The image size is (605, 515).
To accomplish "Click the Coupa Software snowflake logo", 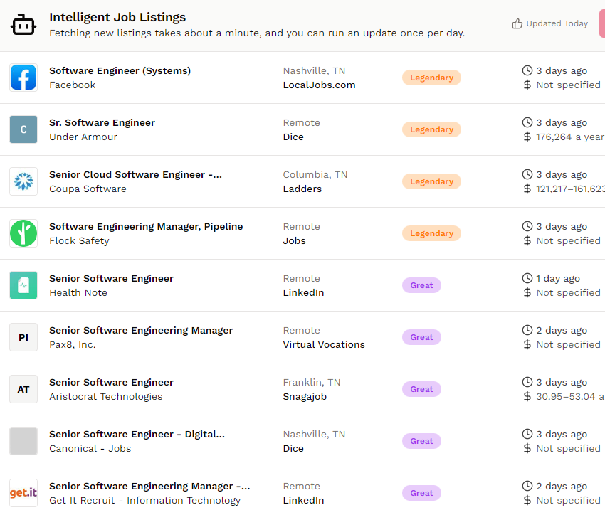I will (x=23, y=181).
